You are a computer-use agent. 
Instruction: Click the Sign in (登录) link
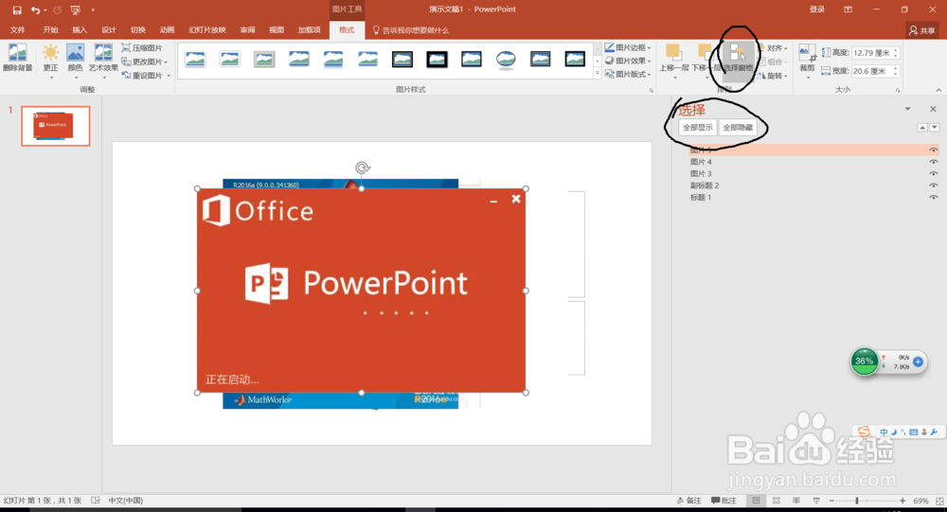click(817, 9)
